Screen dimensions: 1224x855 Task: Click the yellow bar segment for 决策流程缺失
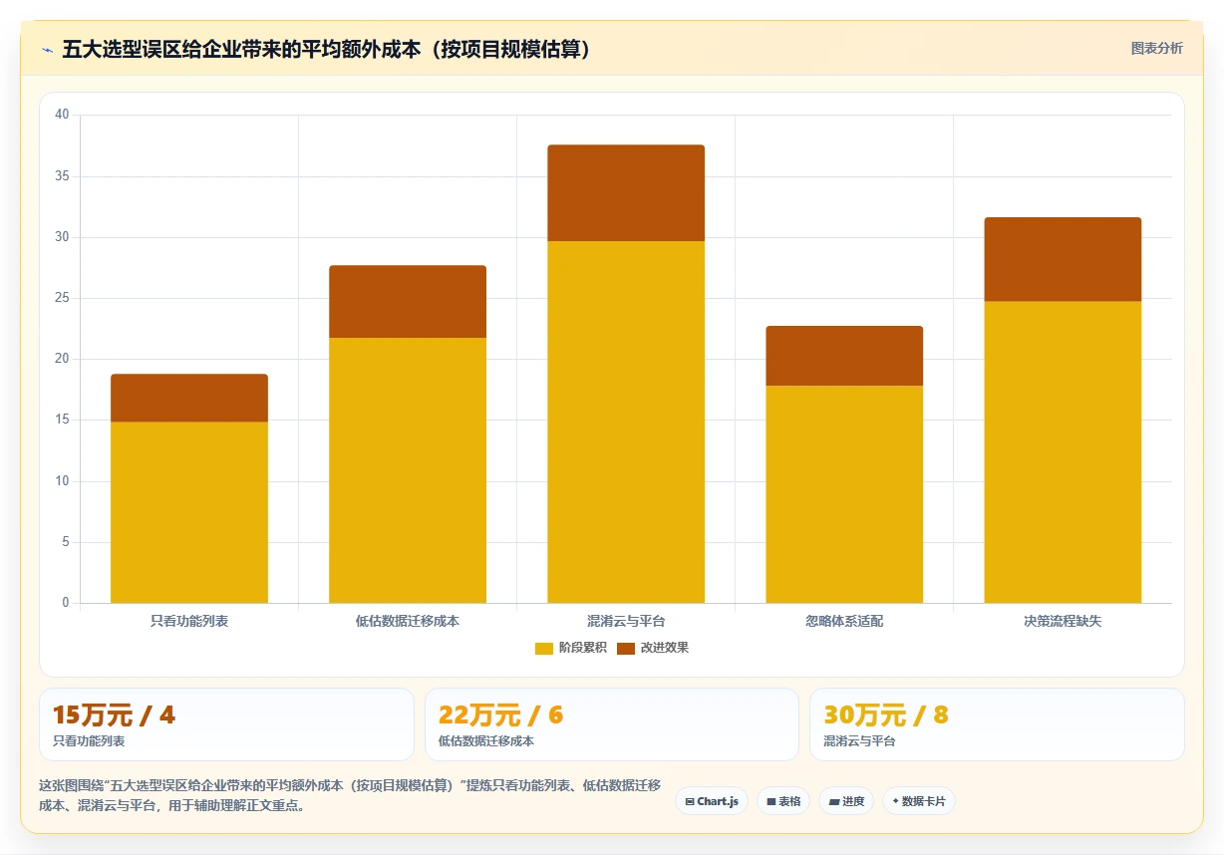pos(1063,452)
